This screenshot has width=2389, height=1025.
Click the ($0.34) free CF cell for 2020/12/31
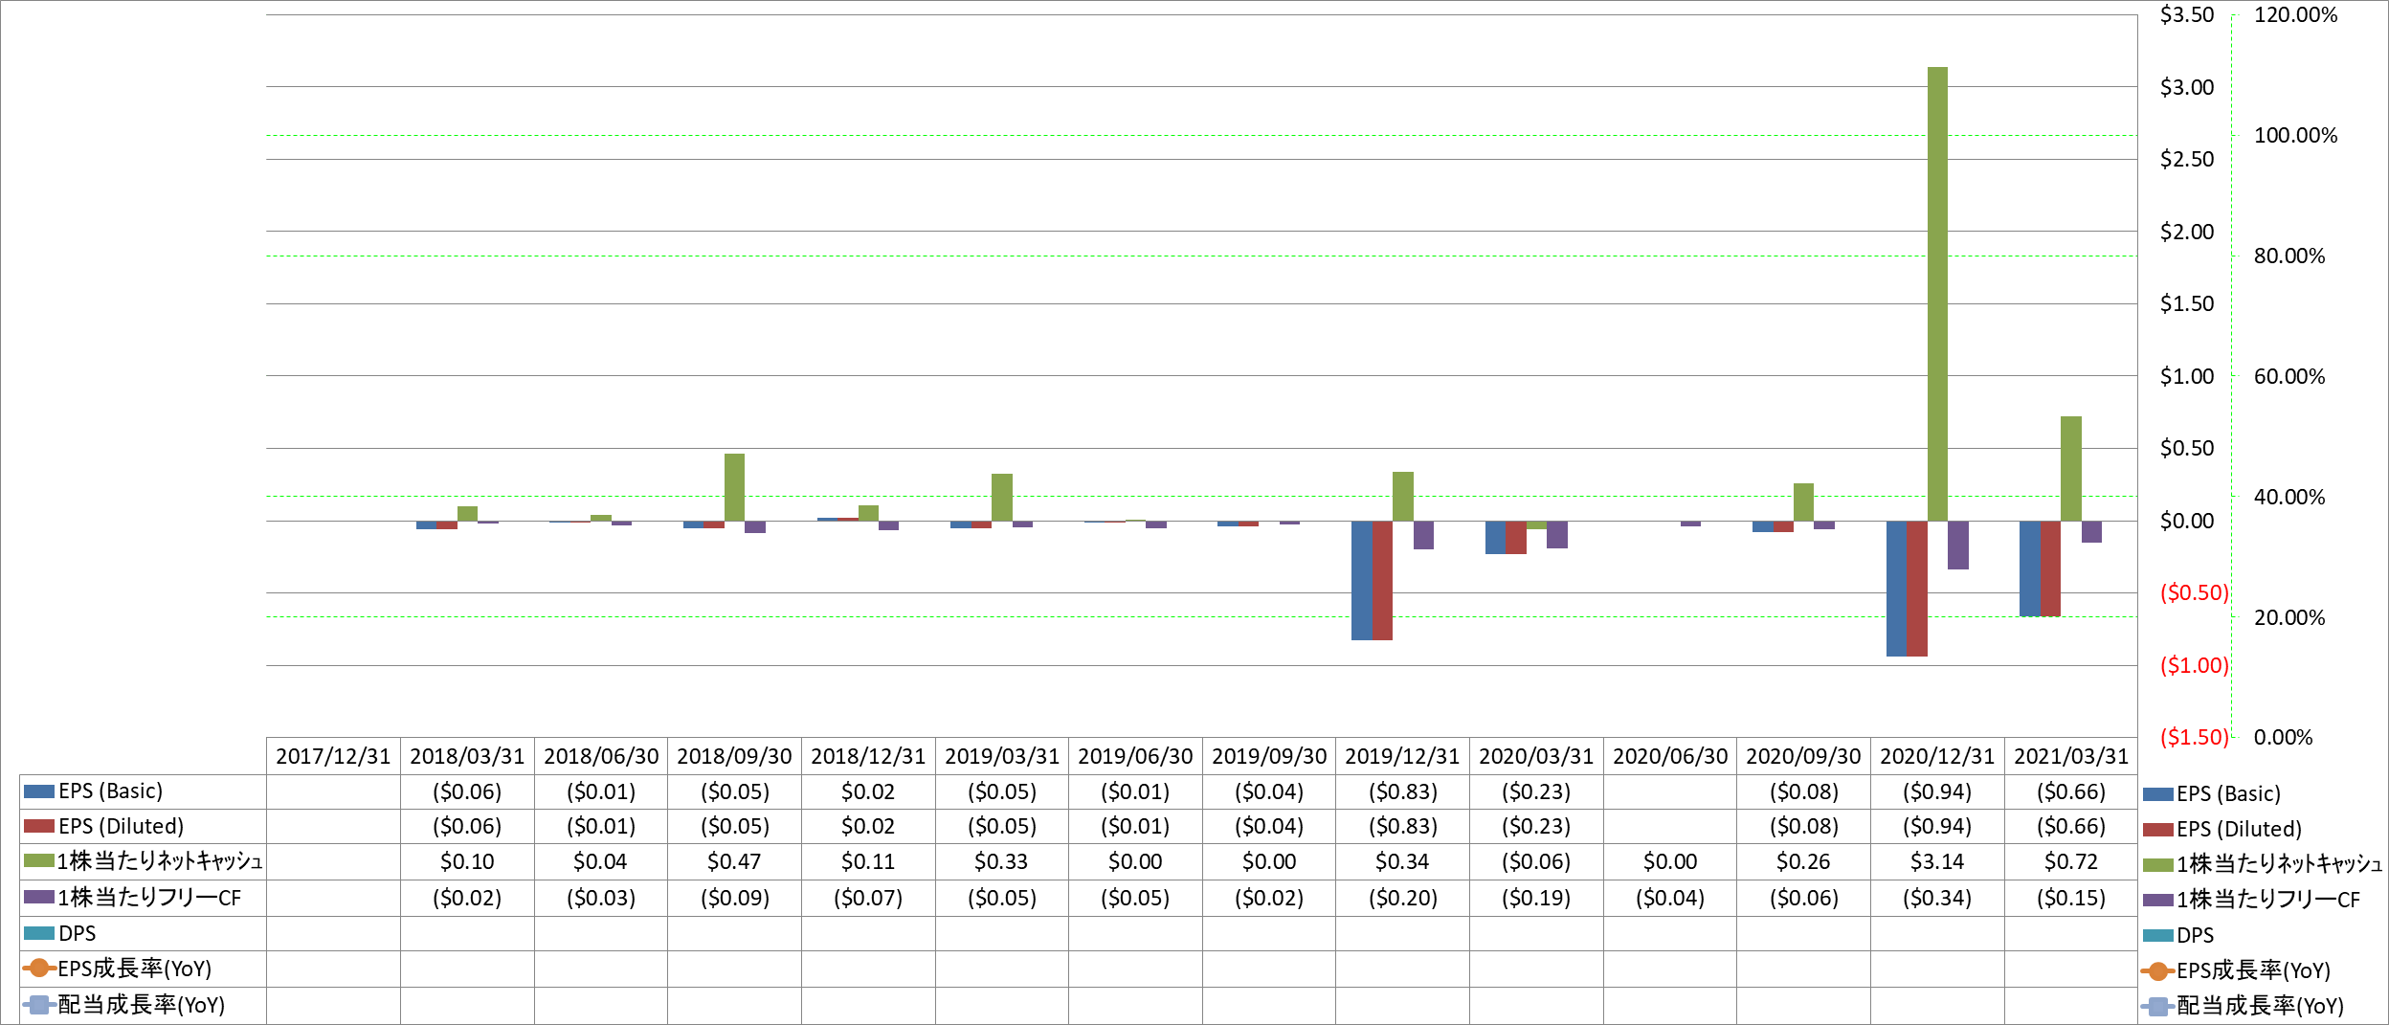pos(1937,899)
